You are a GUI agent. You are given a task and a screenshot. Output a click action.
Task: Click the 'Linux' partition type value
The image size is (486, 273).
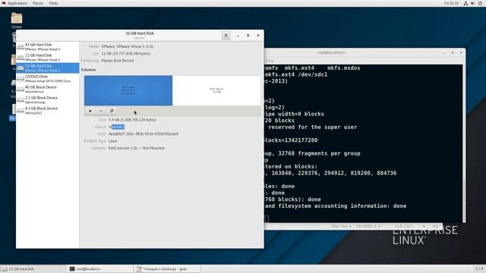click(x=112, y=141)
